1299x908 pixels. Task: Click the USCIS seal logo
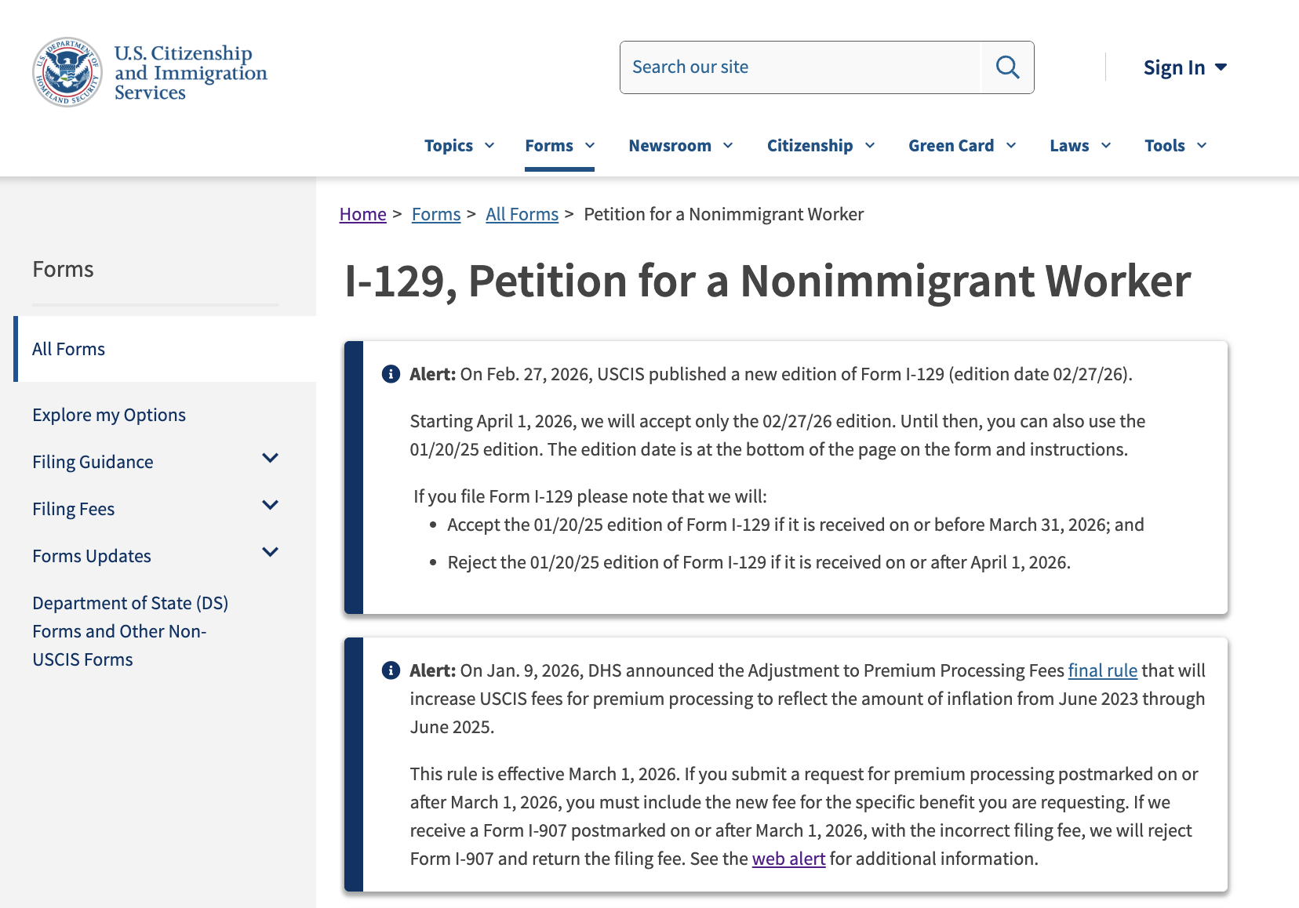tap(67, 72)
